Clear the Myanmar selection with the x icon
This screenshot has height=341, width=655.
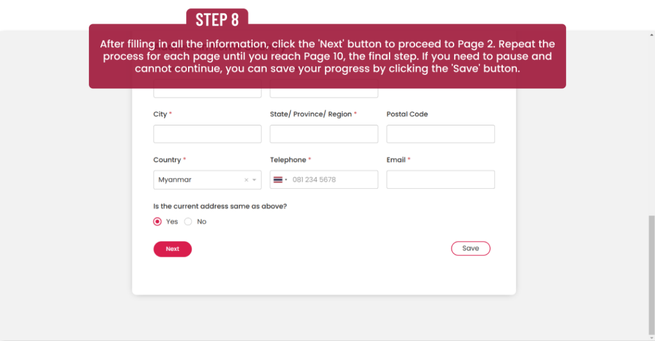coord(246,180)
